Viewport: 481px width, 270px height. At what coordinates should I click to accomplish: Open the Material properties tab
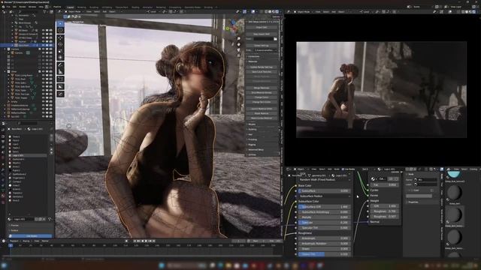coord(3,196)
